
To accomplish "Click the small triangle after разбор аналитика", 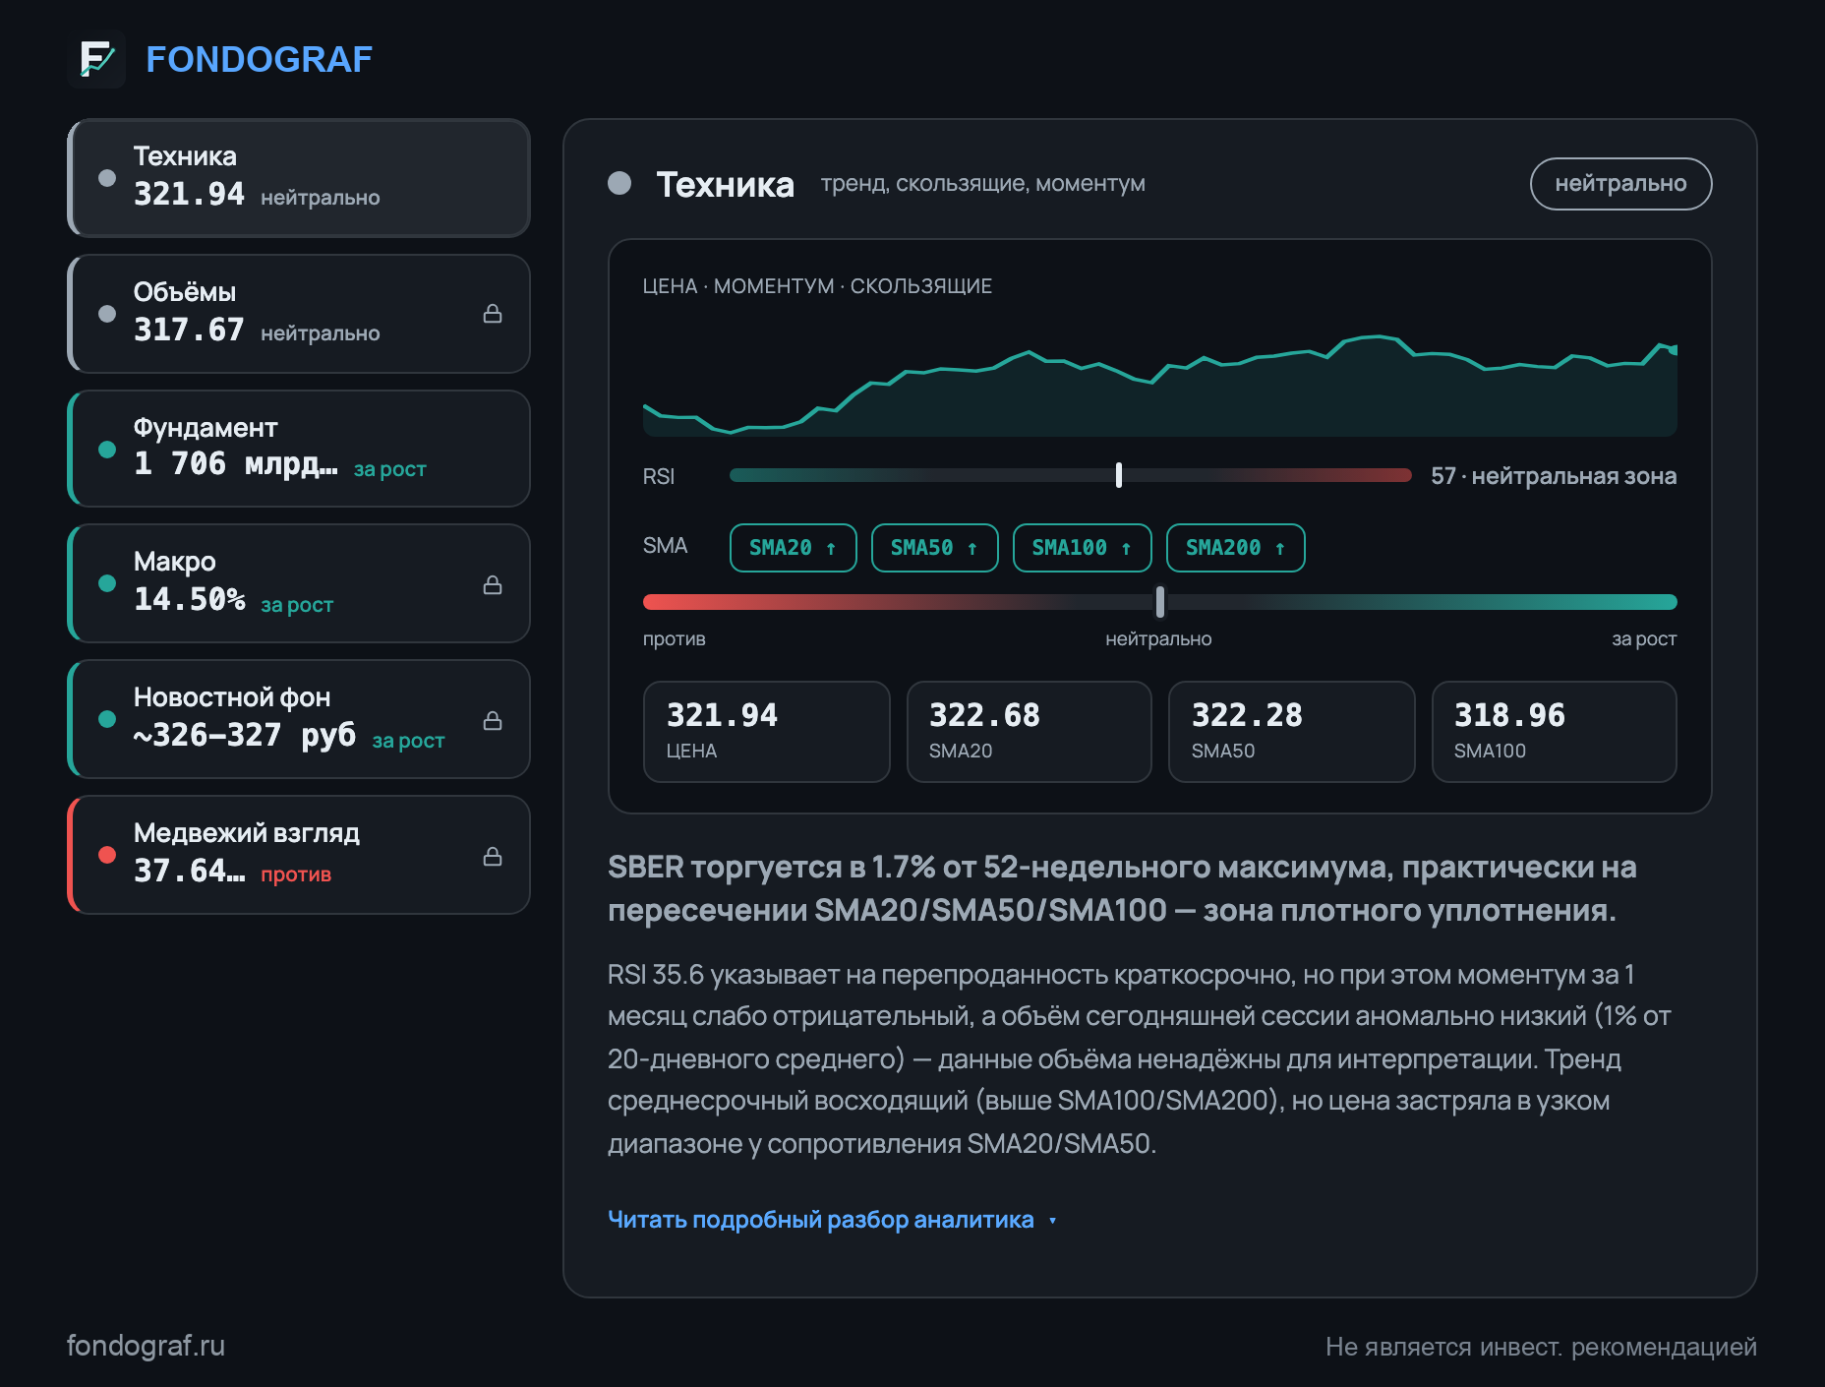I will (1052, 1221).
